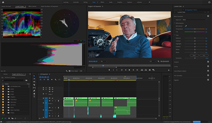This screenshot has width=212, height=123.
Task: Click the Extract button in Program monitor
Action: point(146,70)
